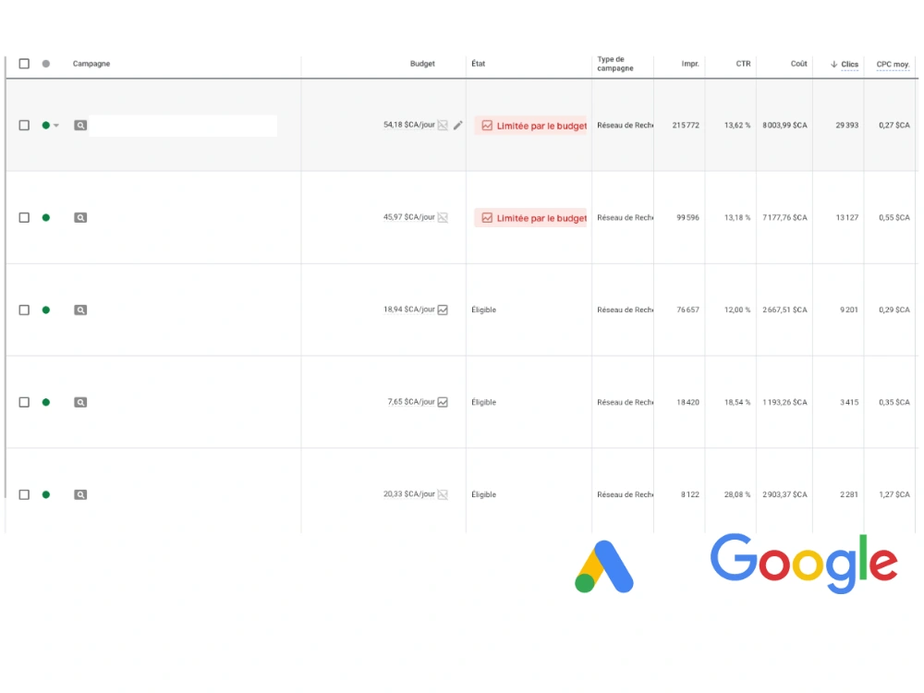Screen dimensions: 924x693
Task: Check the box for the 29 393 clicks campaign
Action: click(24, 125)
